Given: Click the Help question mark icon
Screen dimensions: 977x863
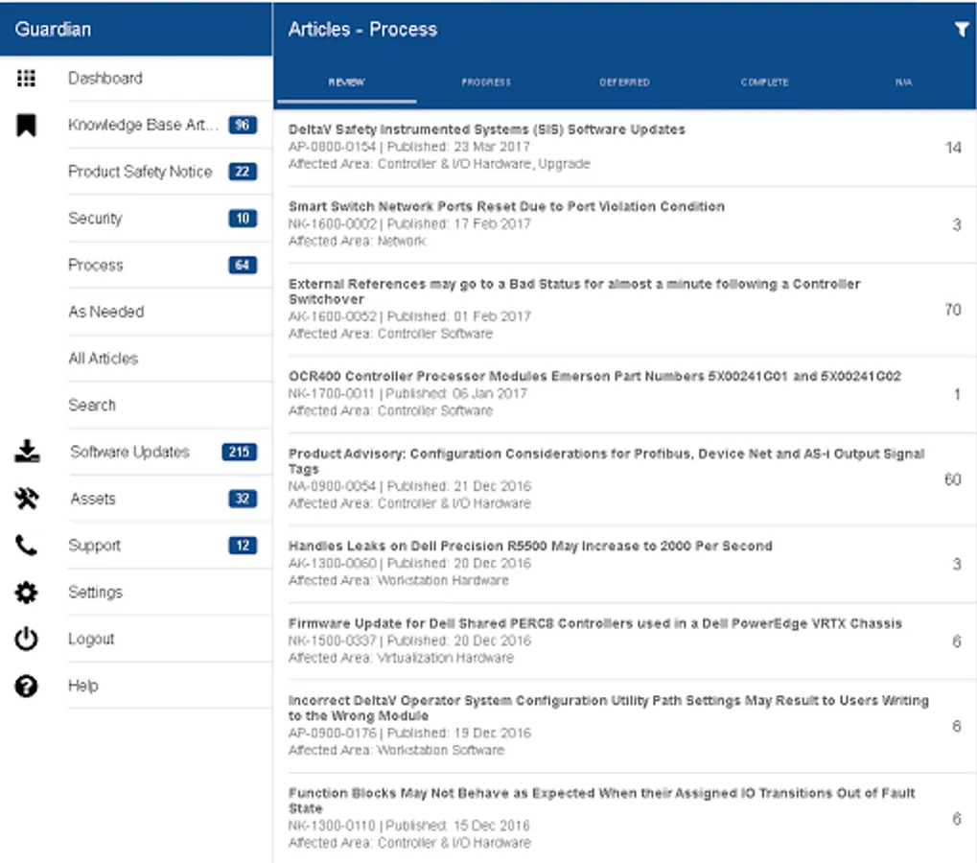Looking at the screenshot, I should coord(26,686).
